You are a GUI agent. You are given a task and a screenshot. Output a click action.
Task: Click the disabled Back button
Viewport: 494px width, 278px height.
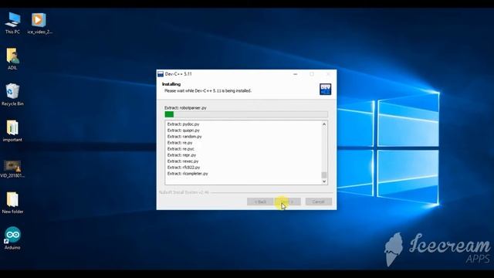tap(260, 202)
